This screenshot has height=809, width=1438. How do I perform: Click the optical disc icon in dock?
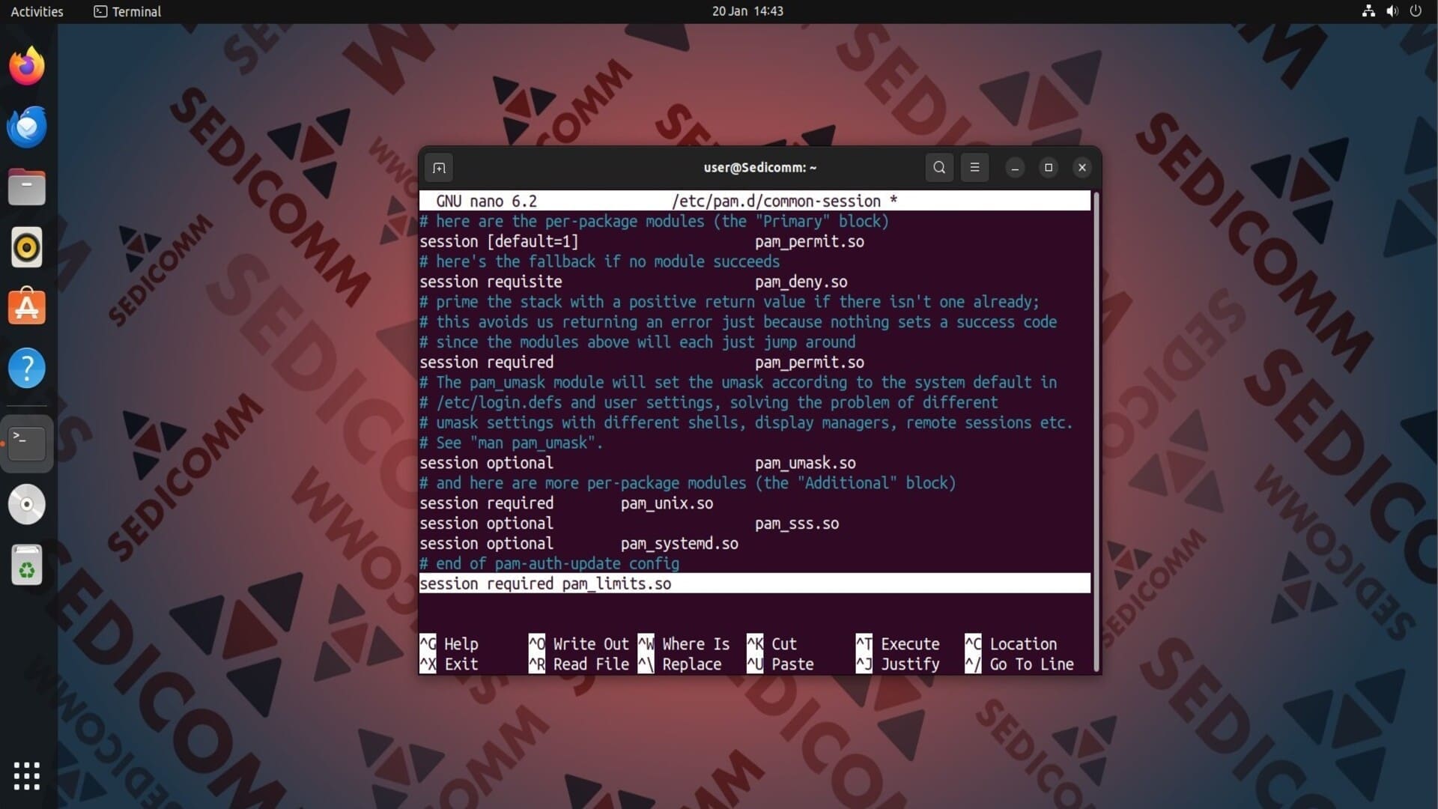coord(27,504)
